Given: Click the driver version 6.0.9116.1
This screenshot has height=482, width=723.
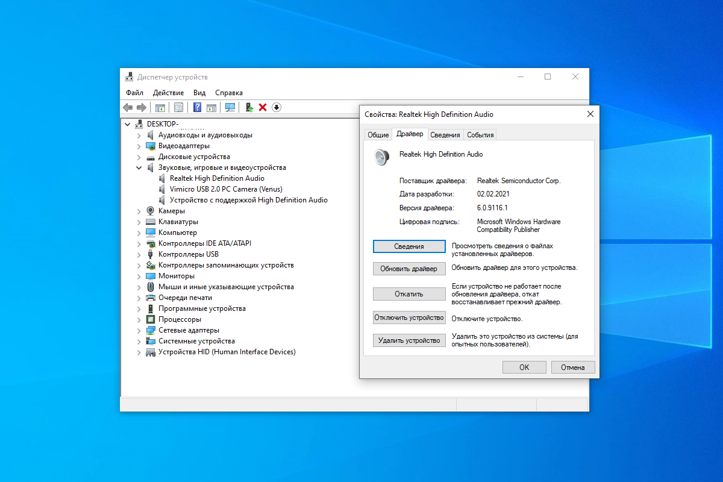Looking at the screenshot, I should [493, 208].
